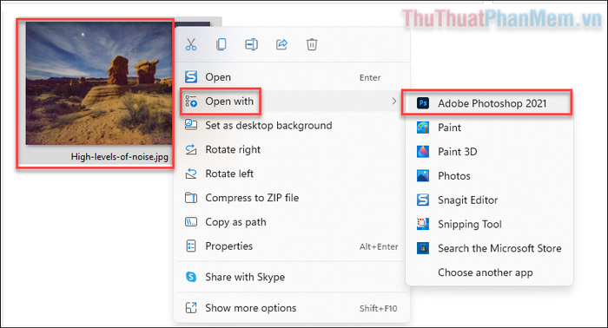Click the Snagit Editor icon
The height and width of the screenshot is (328, 608).
tap(423, 200)
